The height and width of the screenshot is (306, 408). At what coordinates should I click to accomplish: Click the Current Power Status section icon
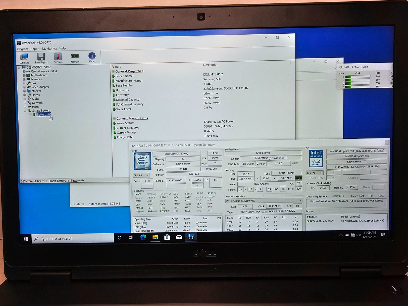(x=114, y=118)
